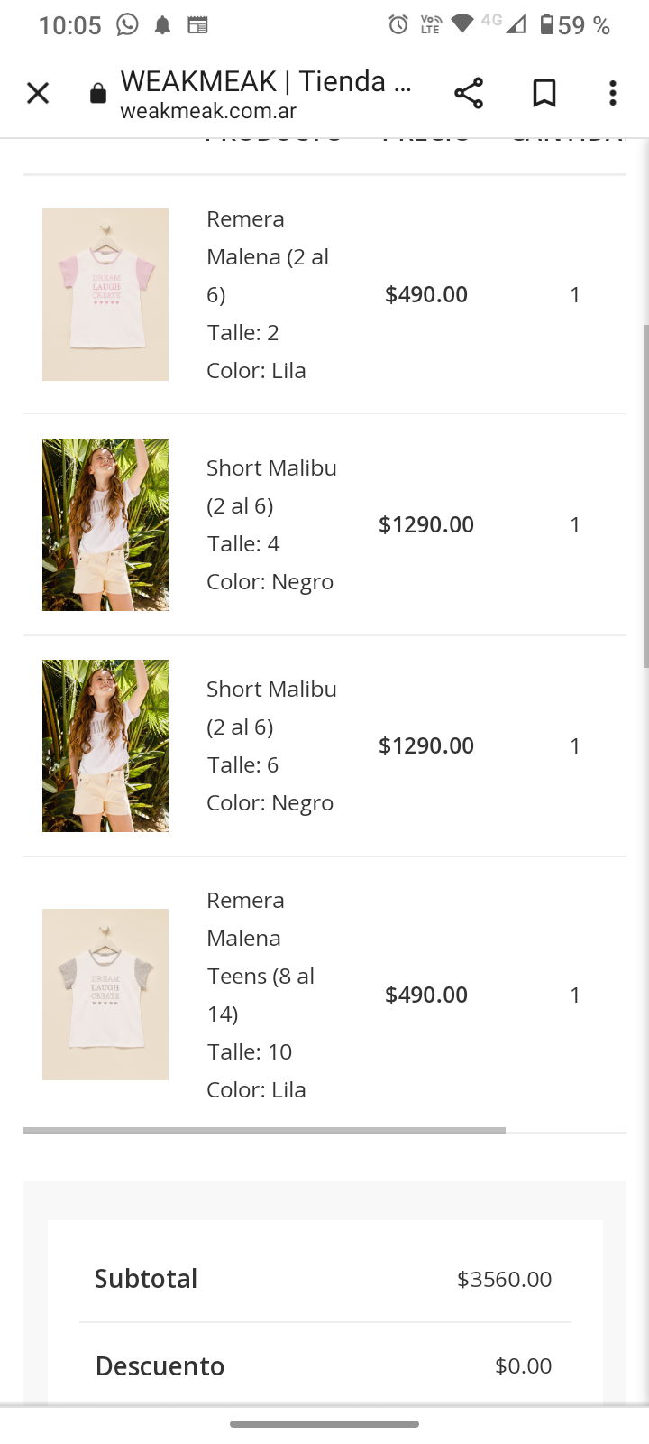Bookmark this page with the bookmark icon
649x1444 pixels.
pyautogui.click(x=544, y=93)
